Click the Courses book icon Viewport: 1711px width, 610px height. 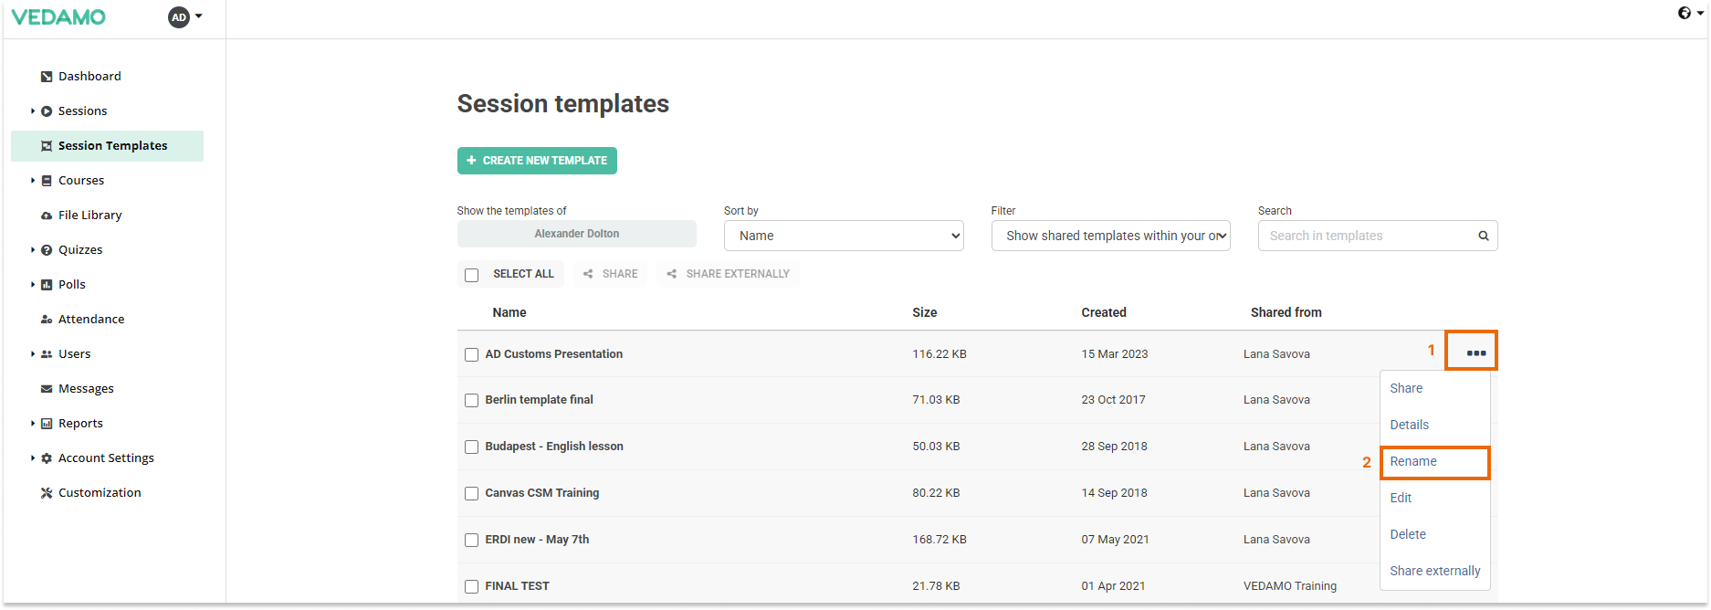47,181
